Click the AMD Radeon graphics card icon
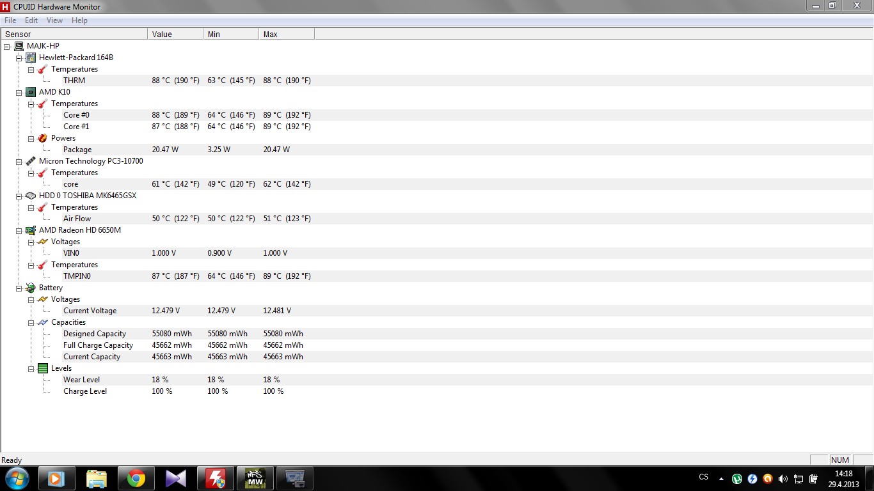874x491 pixels. [31, 230]
